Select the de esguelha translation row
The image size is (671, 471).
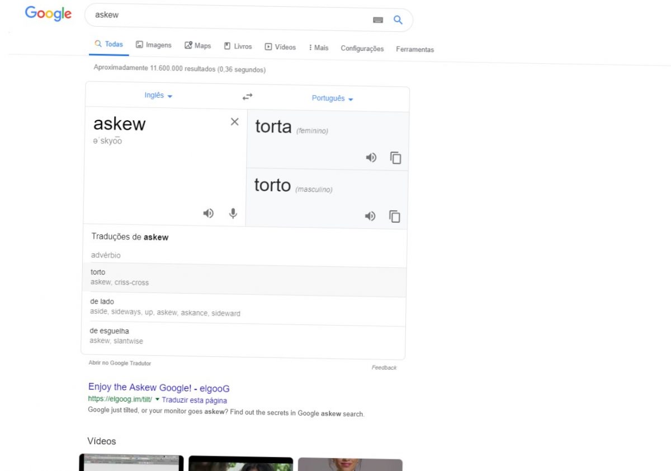tap(243, 338)
